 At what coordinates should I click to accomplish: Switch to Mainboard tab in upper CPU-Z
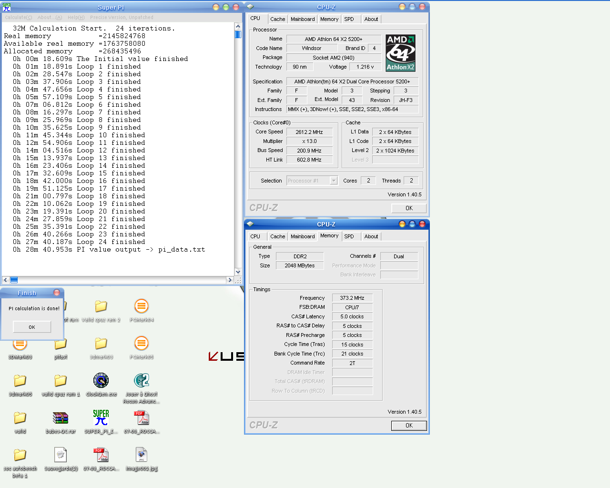(x=303, y=19)
